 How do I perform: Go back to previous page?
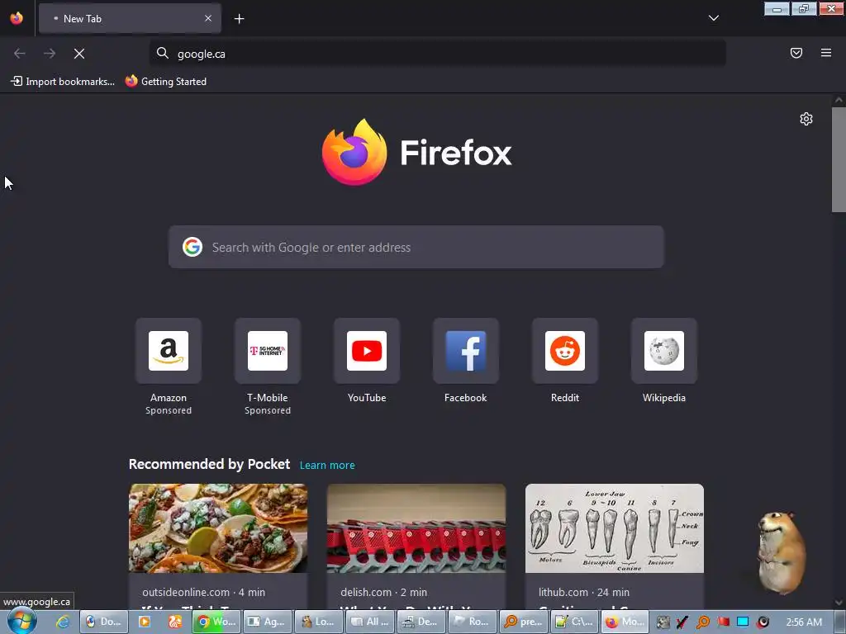[20, 54]
